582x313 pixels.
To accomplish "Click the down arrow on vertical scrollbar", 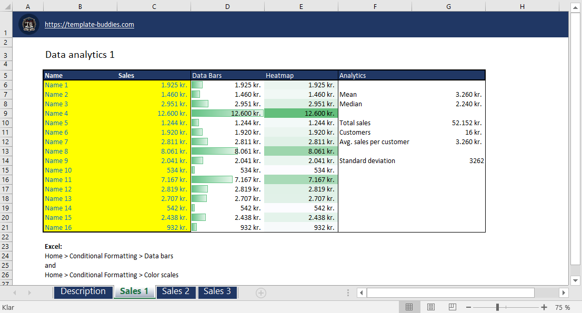I will (575, 280).
